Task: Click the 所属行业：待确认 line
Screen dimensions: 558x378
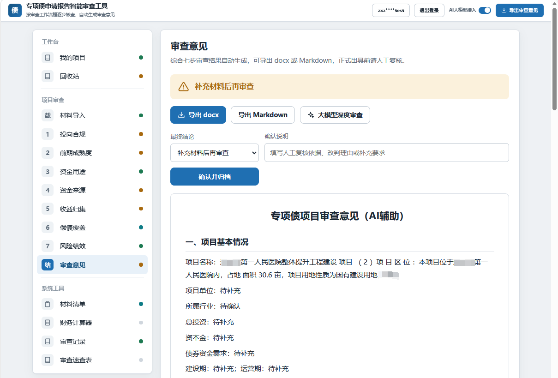Action: [x=213, y=306]
